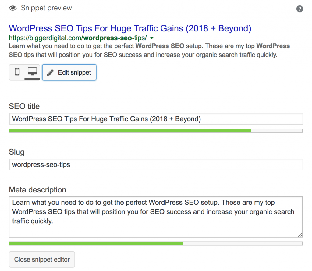Screen dimensions: 312x271
Task: Click into the Slug input field
Action: (x=156, y=165)
